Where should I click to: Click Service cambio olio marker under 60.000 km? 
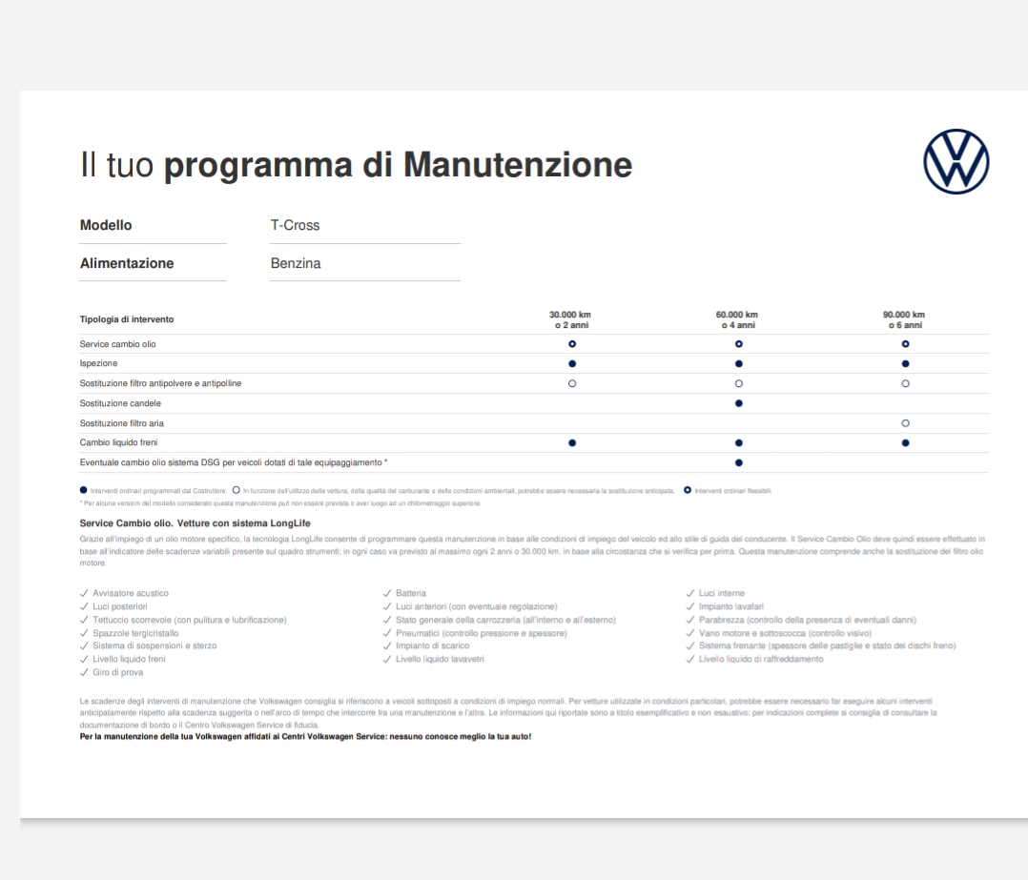click(x=738, y=344)
